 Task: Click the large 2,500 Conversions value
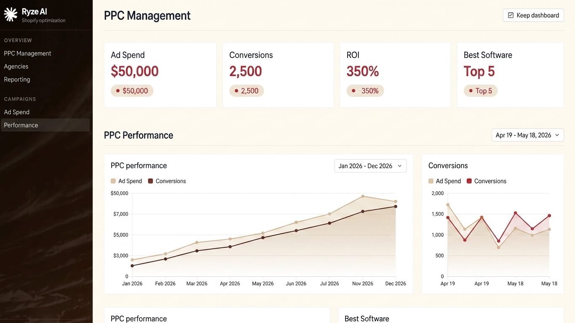(x=246, y=71)
